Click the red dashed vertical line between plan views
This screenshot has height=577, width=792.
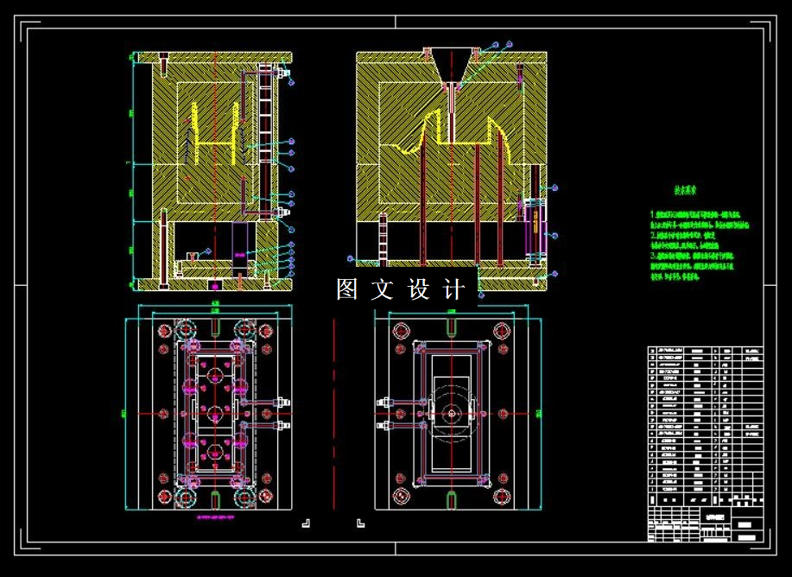click(334, 415)
